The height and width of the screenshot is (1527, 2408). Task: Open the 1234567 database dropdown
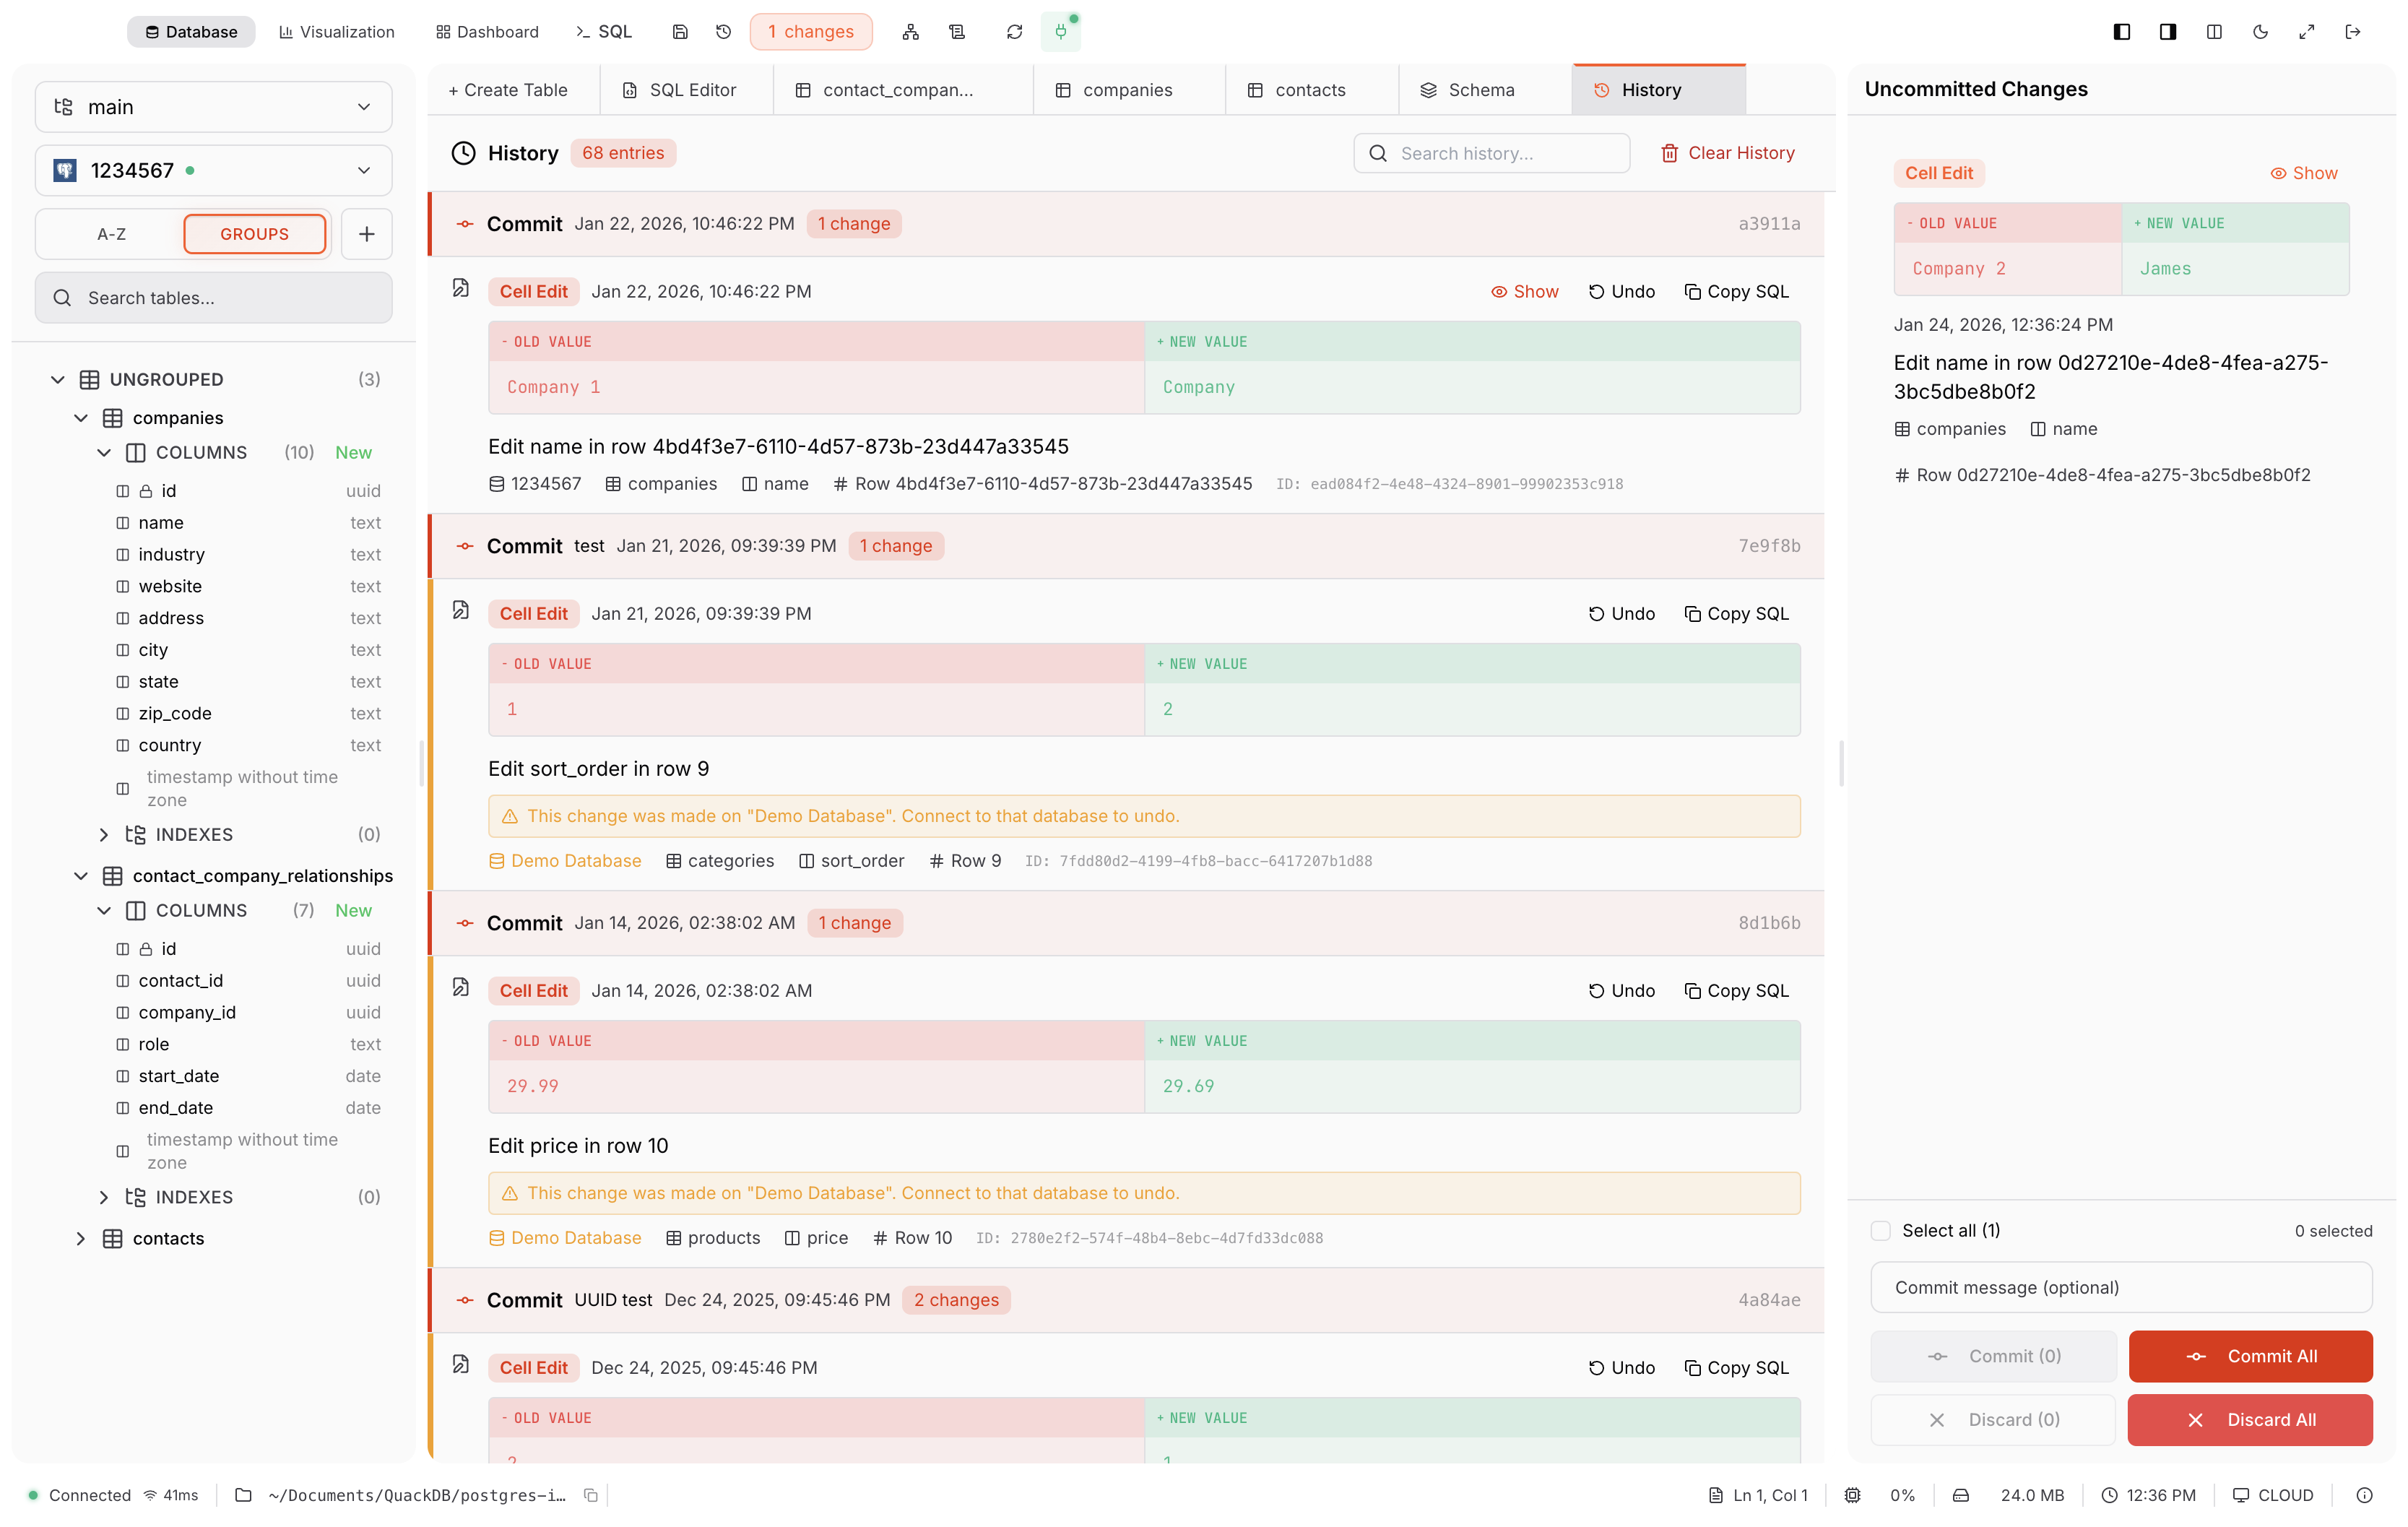pos(213,171)
